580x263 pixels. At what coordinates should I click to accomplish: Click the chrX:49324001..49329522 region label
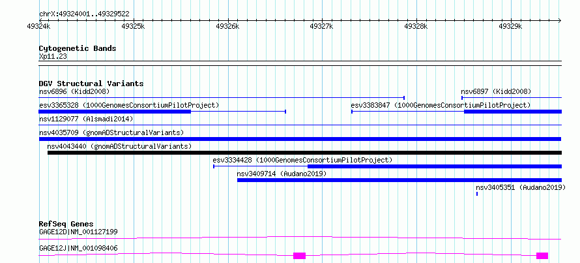tap(84, 14)
